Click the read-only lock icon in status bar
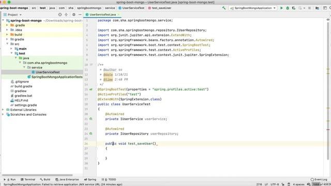Screen dimensions: 331x186 283,184
